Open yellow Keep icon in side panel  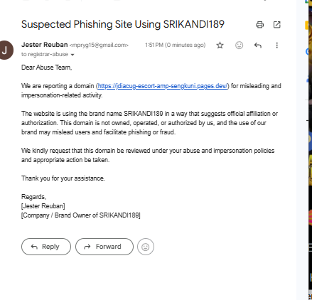point(307,26)
